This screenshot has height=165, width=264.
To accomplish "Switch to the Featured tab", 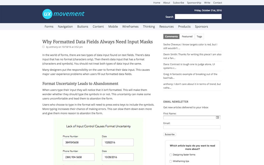I will tap(187, 37).
